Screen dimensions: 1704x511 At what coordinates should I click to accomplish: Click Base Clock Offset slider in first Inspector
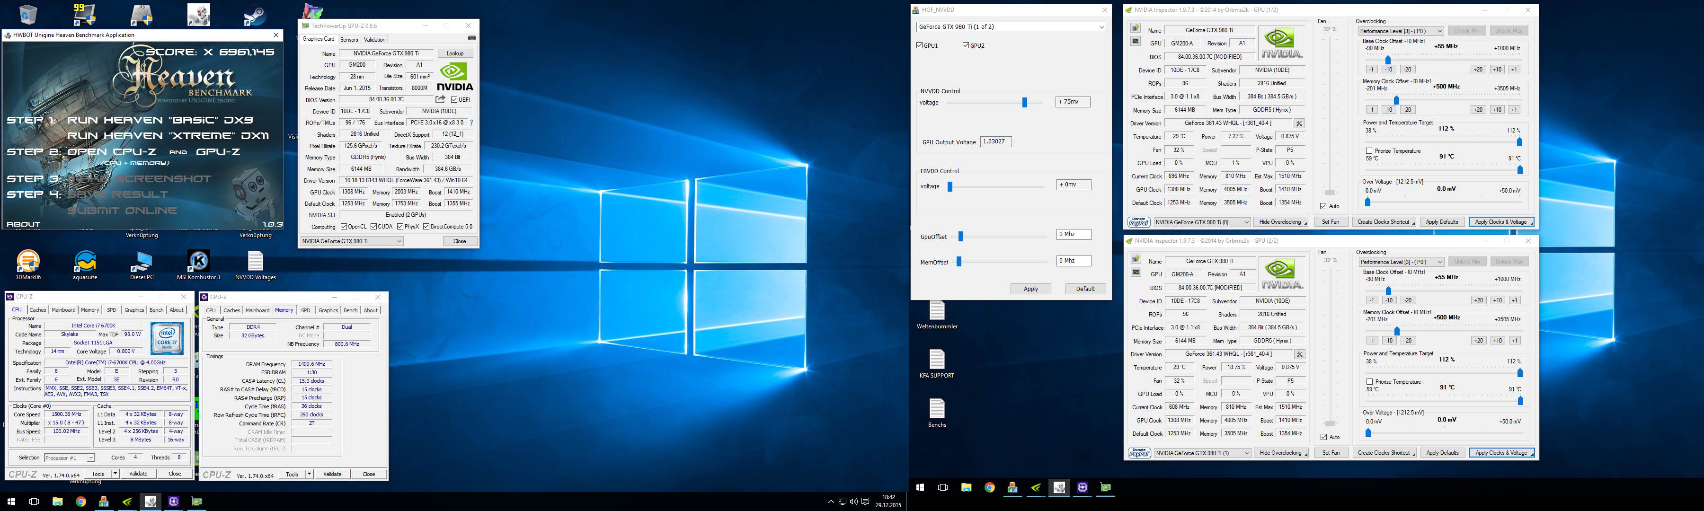(1388, 60)
